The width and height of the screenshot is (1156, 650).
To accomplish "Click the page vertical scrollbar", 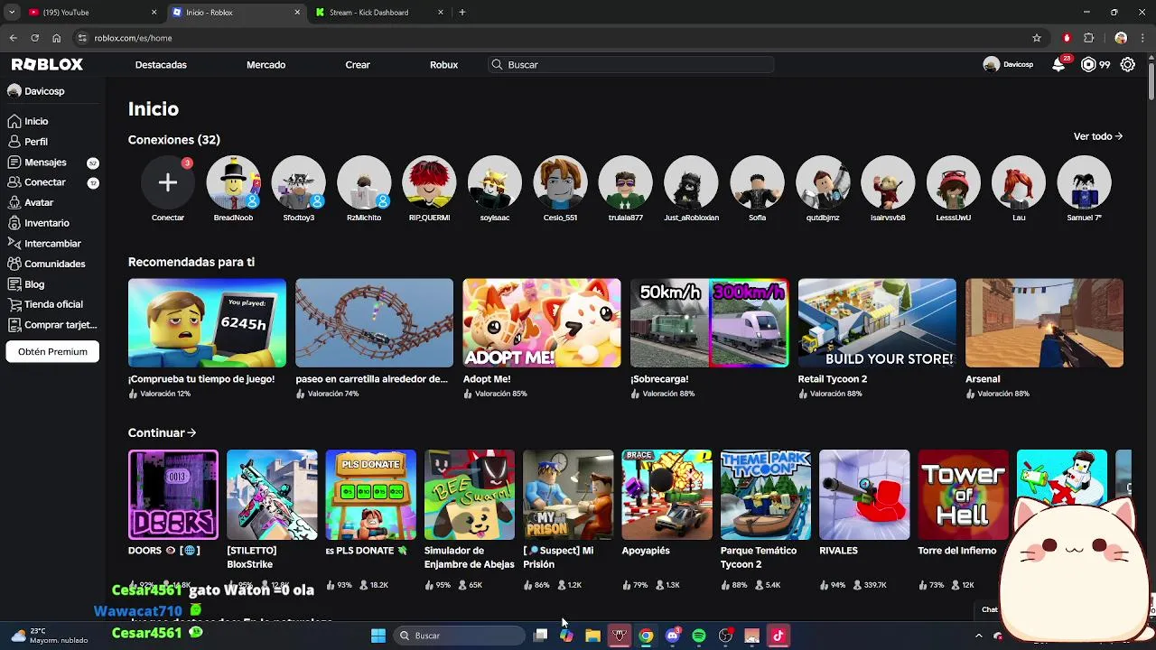I will tap(1151, 81).
